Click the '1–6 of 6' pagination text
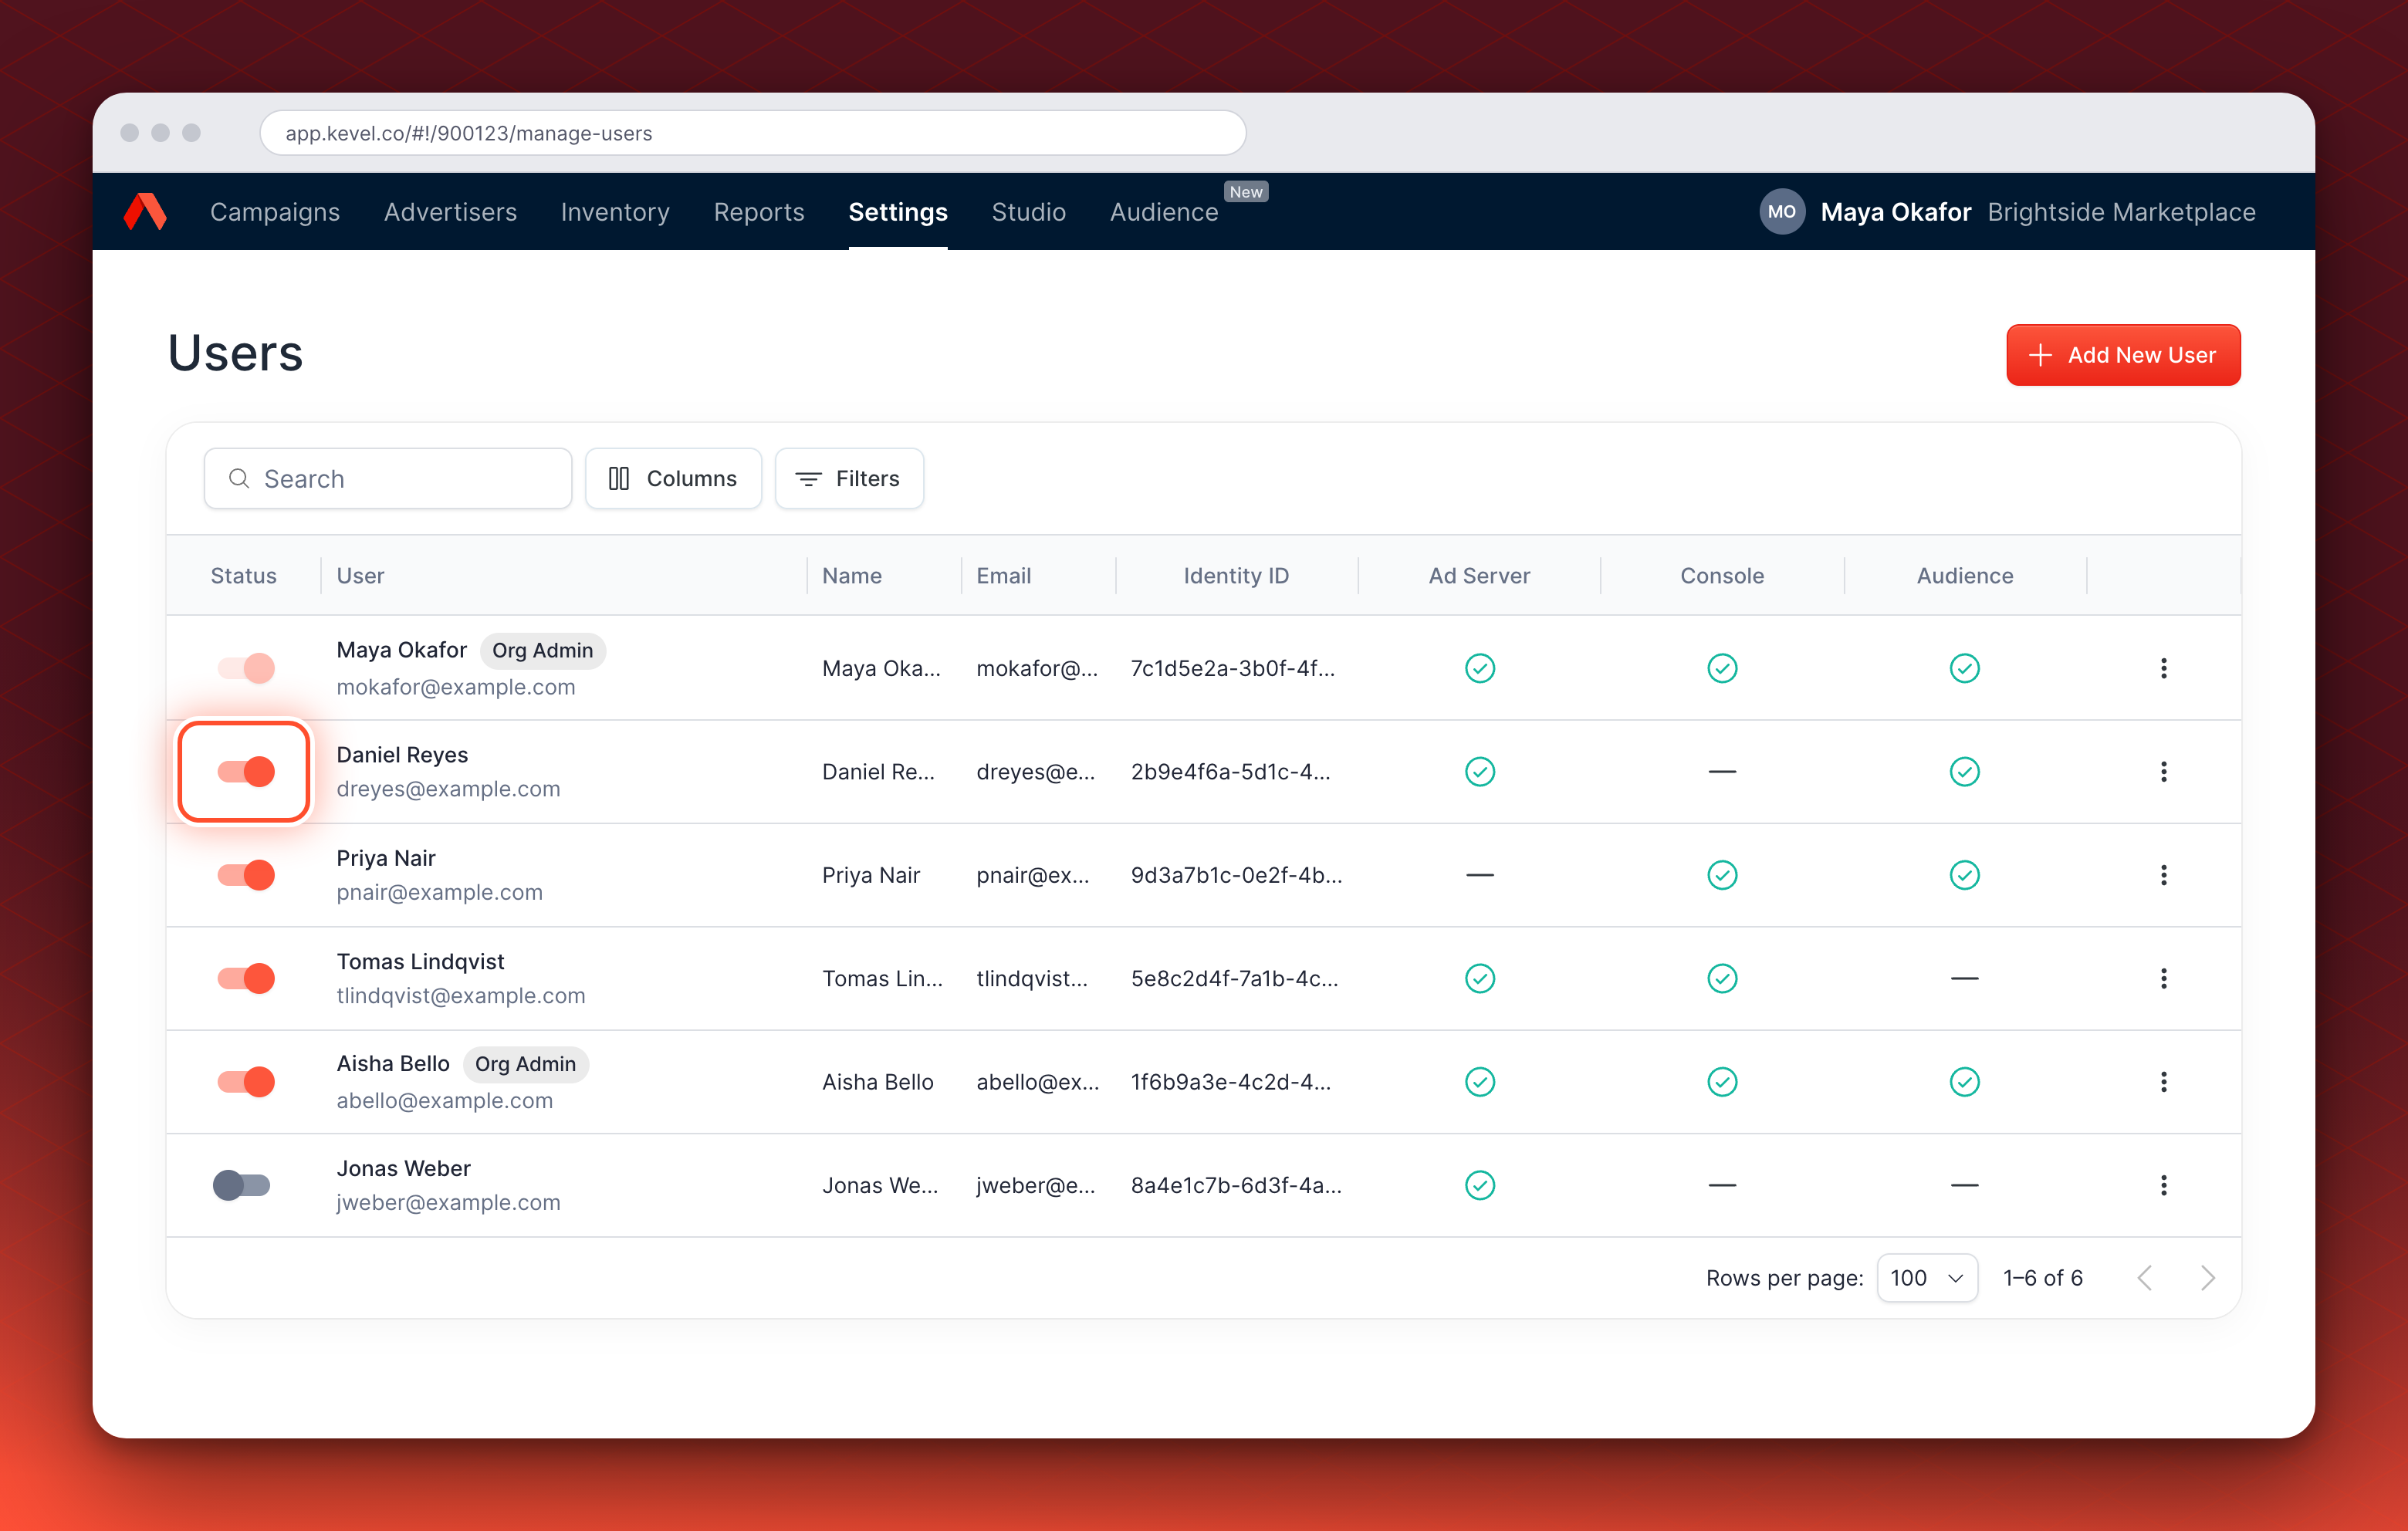 click(x=2043, y=1278)
